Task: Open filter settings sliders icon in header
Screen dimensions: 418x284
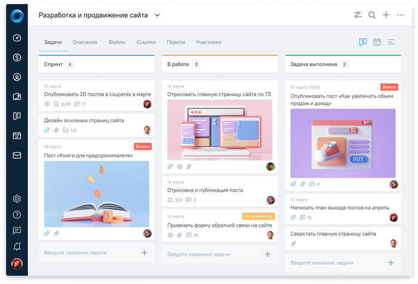Action: [x=358, y=16]
